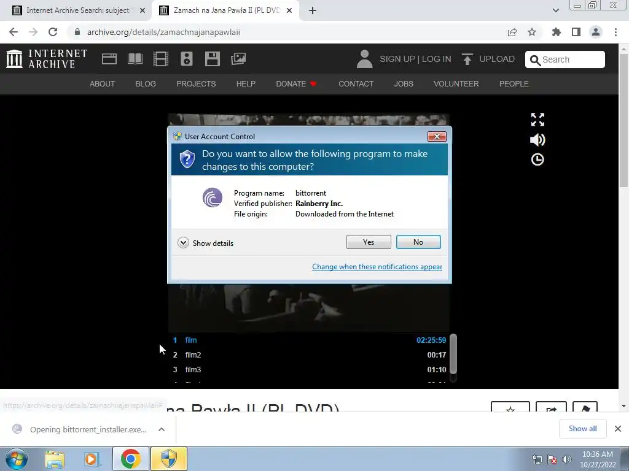Mute the video player volume

(x=537, y=140)
